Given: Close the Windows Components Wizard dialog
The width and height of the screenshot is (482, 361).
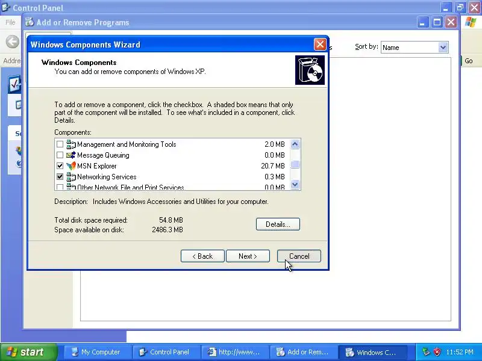Looking at the screenshot, I should 320,45.
